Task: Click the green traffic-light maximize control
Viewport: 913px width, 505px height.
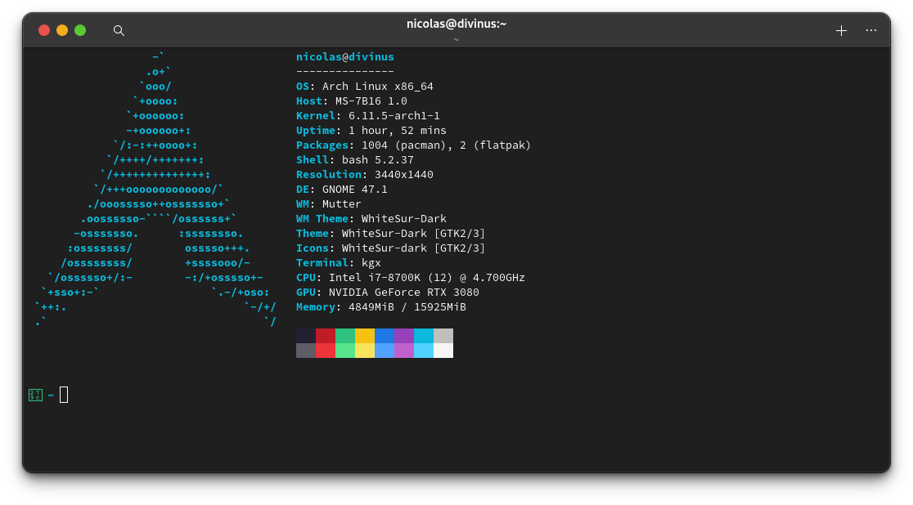Action: click(79, 29)
